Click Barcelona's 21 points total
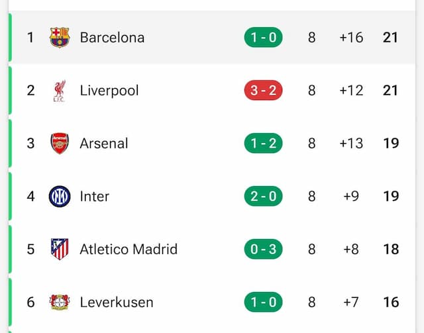424x333 pixels. click(390, 37)
